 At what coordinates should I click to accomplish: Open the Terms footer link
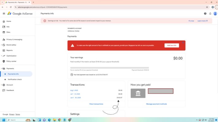[18, 114]
